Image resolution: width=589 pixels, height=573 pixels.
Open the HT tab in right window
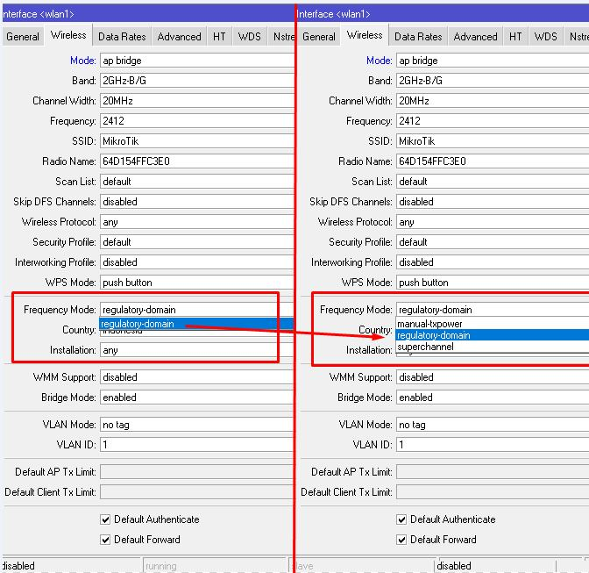(x=515, y=37)
